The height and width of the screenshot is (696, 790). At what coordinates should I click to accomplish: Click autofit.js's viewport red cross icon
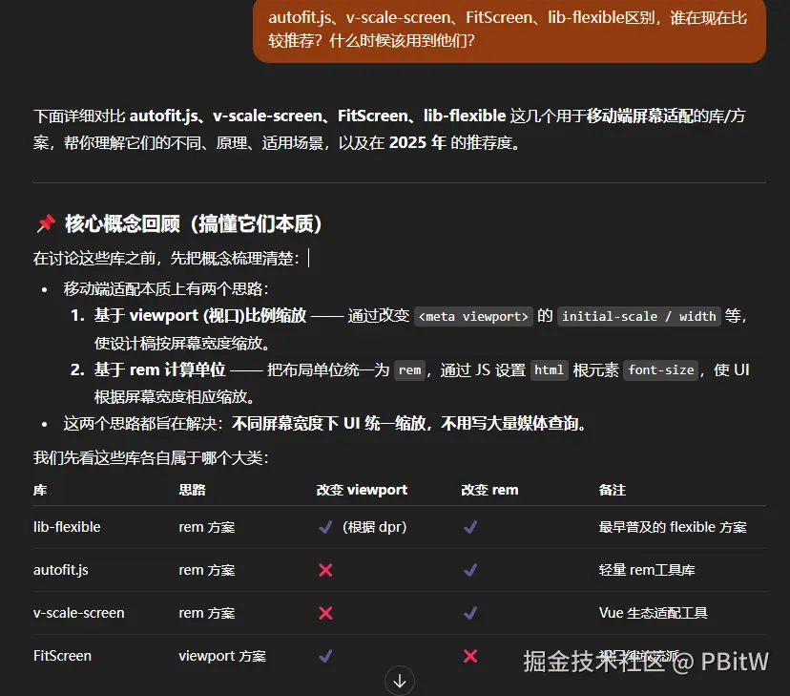(x=325, y=570)
